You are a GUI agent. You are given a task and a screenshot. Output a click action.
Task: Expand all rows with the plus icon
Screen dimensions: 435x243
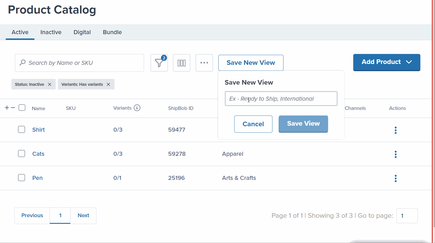pos(6,107)
